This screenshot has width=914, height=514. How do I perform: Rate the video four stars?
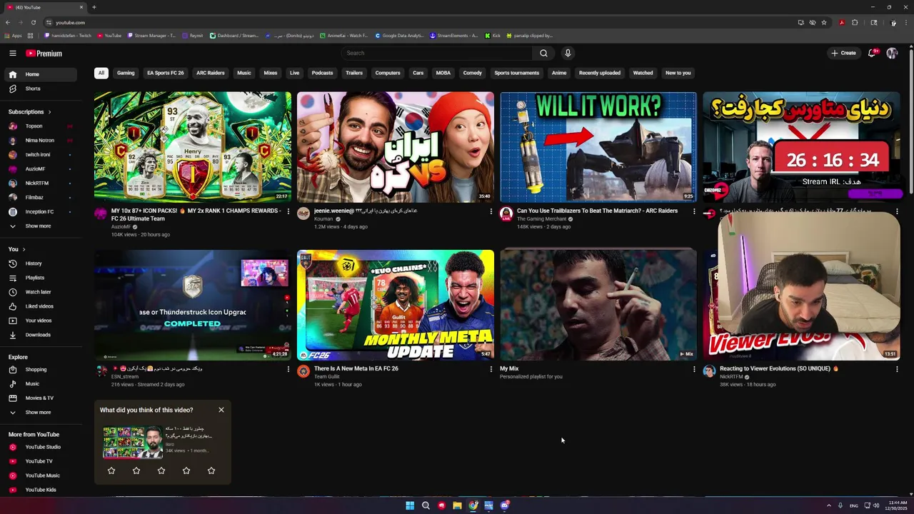point(186,470)
